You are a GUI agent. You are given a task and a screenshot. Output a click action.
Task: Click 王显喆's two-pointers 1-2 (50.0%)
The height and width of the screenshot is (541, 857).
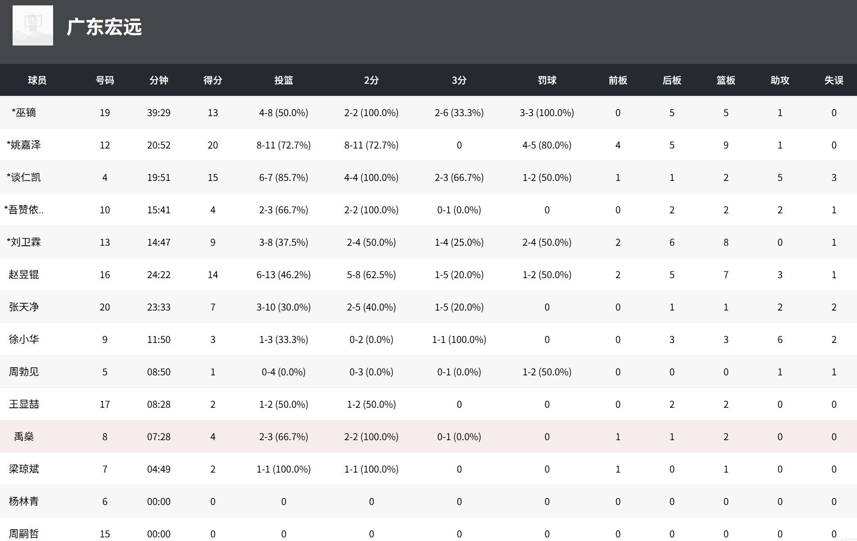[x=371, y=404]
